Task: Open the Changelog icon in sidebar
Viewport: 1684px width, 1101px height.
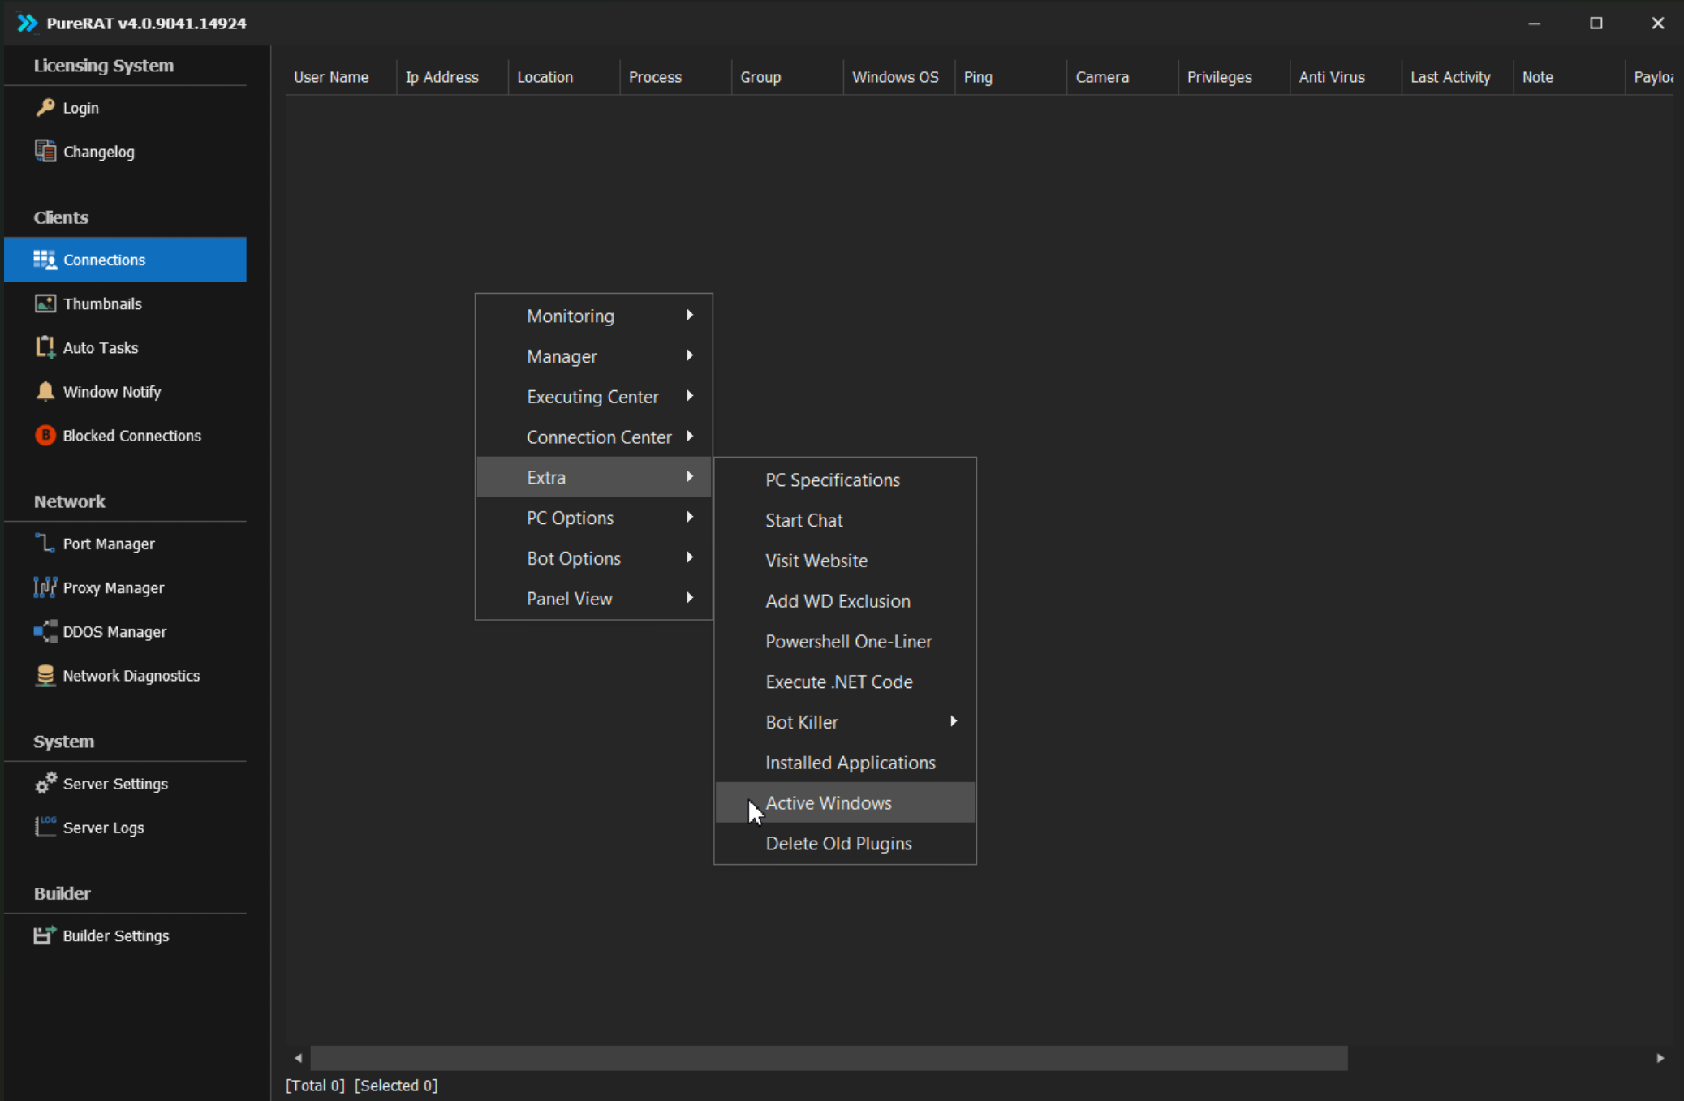Action: [x=45, y=151]
